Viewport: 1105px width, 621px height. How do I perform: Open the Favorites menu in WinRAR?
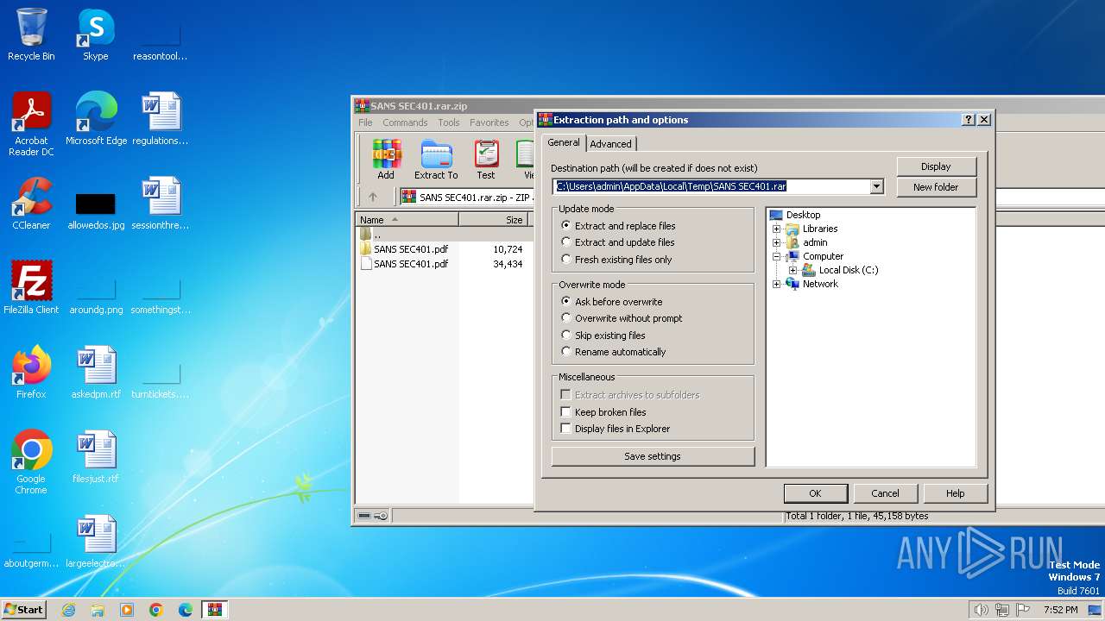coord(489,122)
